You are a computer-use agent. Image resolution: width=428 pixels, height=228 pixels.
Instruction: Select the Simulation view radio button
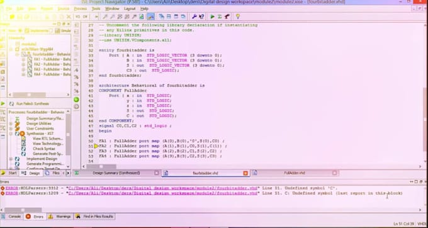pyautogui.click(x=51, y=31)
